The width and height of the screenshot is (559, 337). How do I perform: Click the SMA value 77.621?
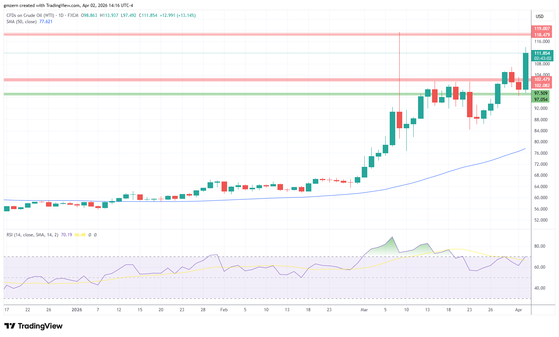(46, 22)
